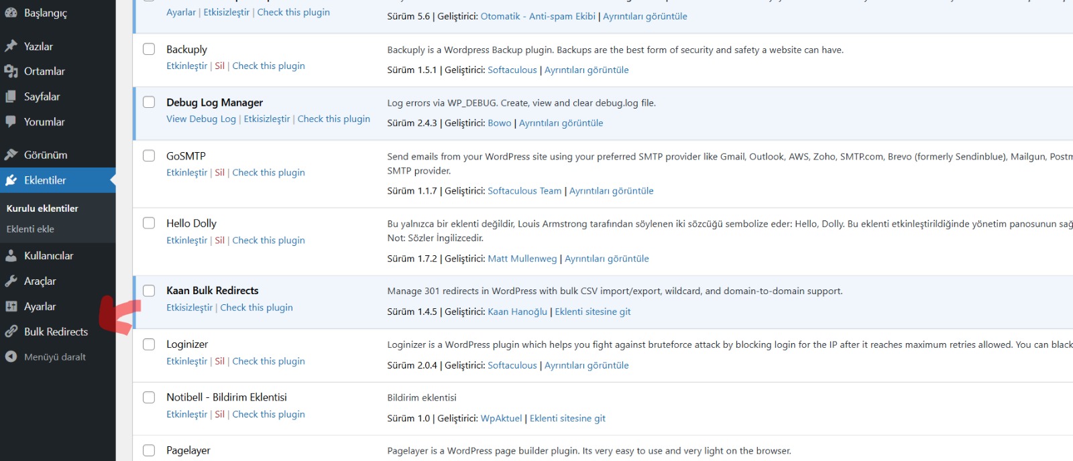
Task: Click the Görünüm paintbrush icon
Action: click(11, 155)
